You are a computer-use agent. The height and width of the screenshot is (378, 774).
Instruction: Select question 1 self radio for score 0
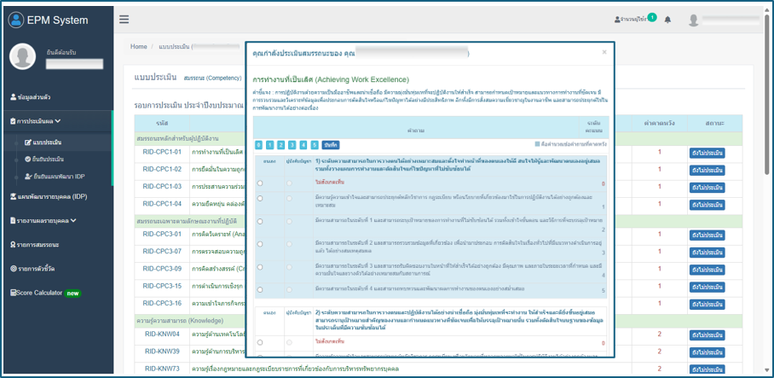coord(260,183)
